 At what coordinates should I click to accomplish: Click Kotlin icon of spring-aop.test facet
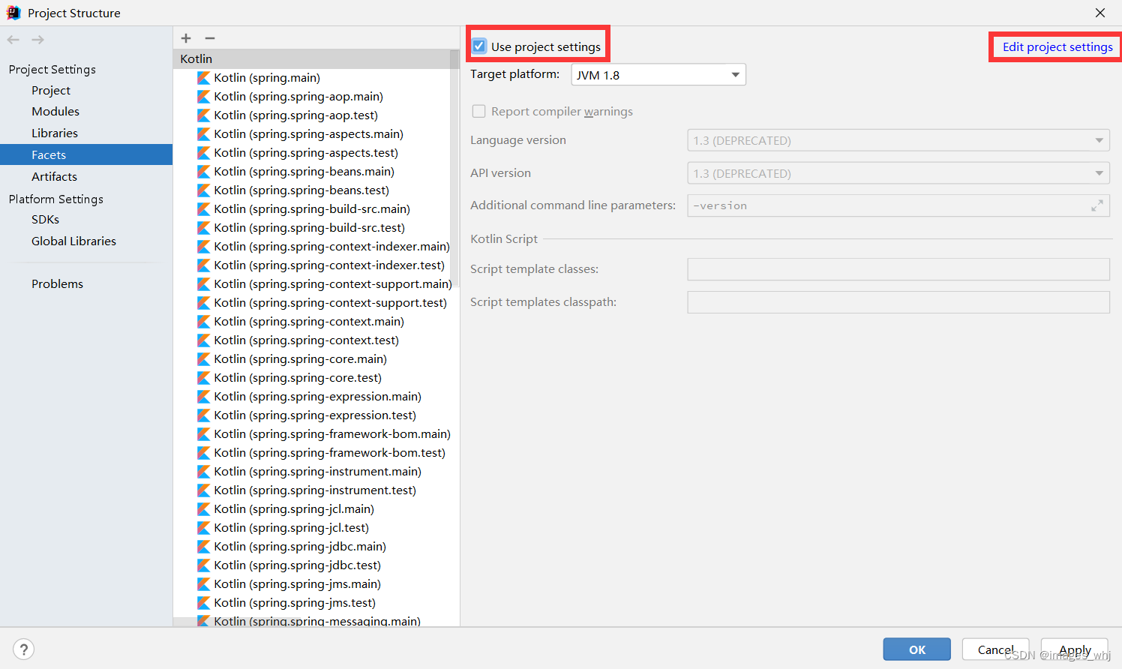pyautogui.click(x=203, y=115)
